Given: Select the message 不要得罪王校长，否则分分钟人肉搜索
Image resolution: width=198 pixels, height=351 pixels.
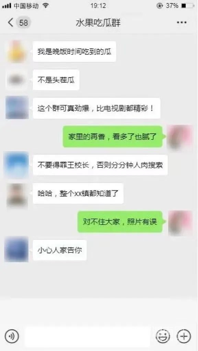Looking at the screenshot, I should point(100,165).
